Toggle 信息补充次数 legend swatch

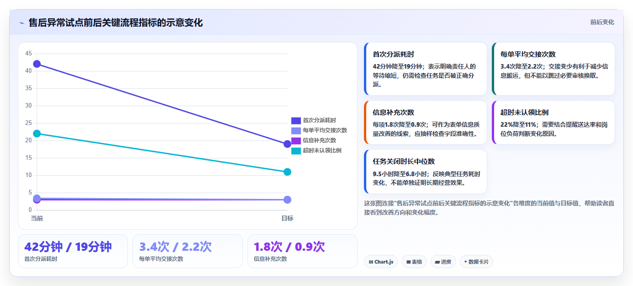click(296, 140)
